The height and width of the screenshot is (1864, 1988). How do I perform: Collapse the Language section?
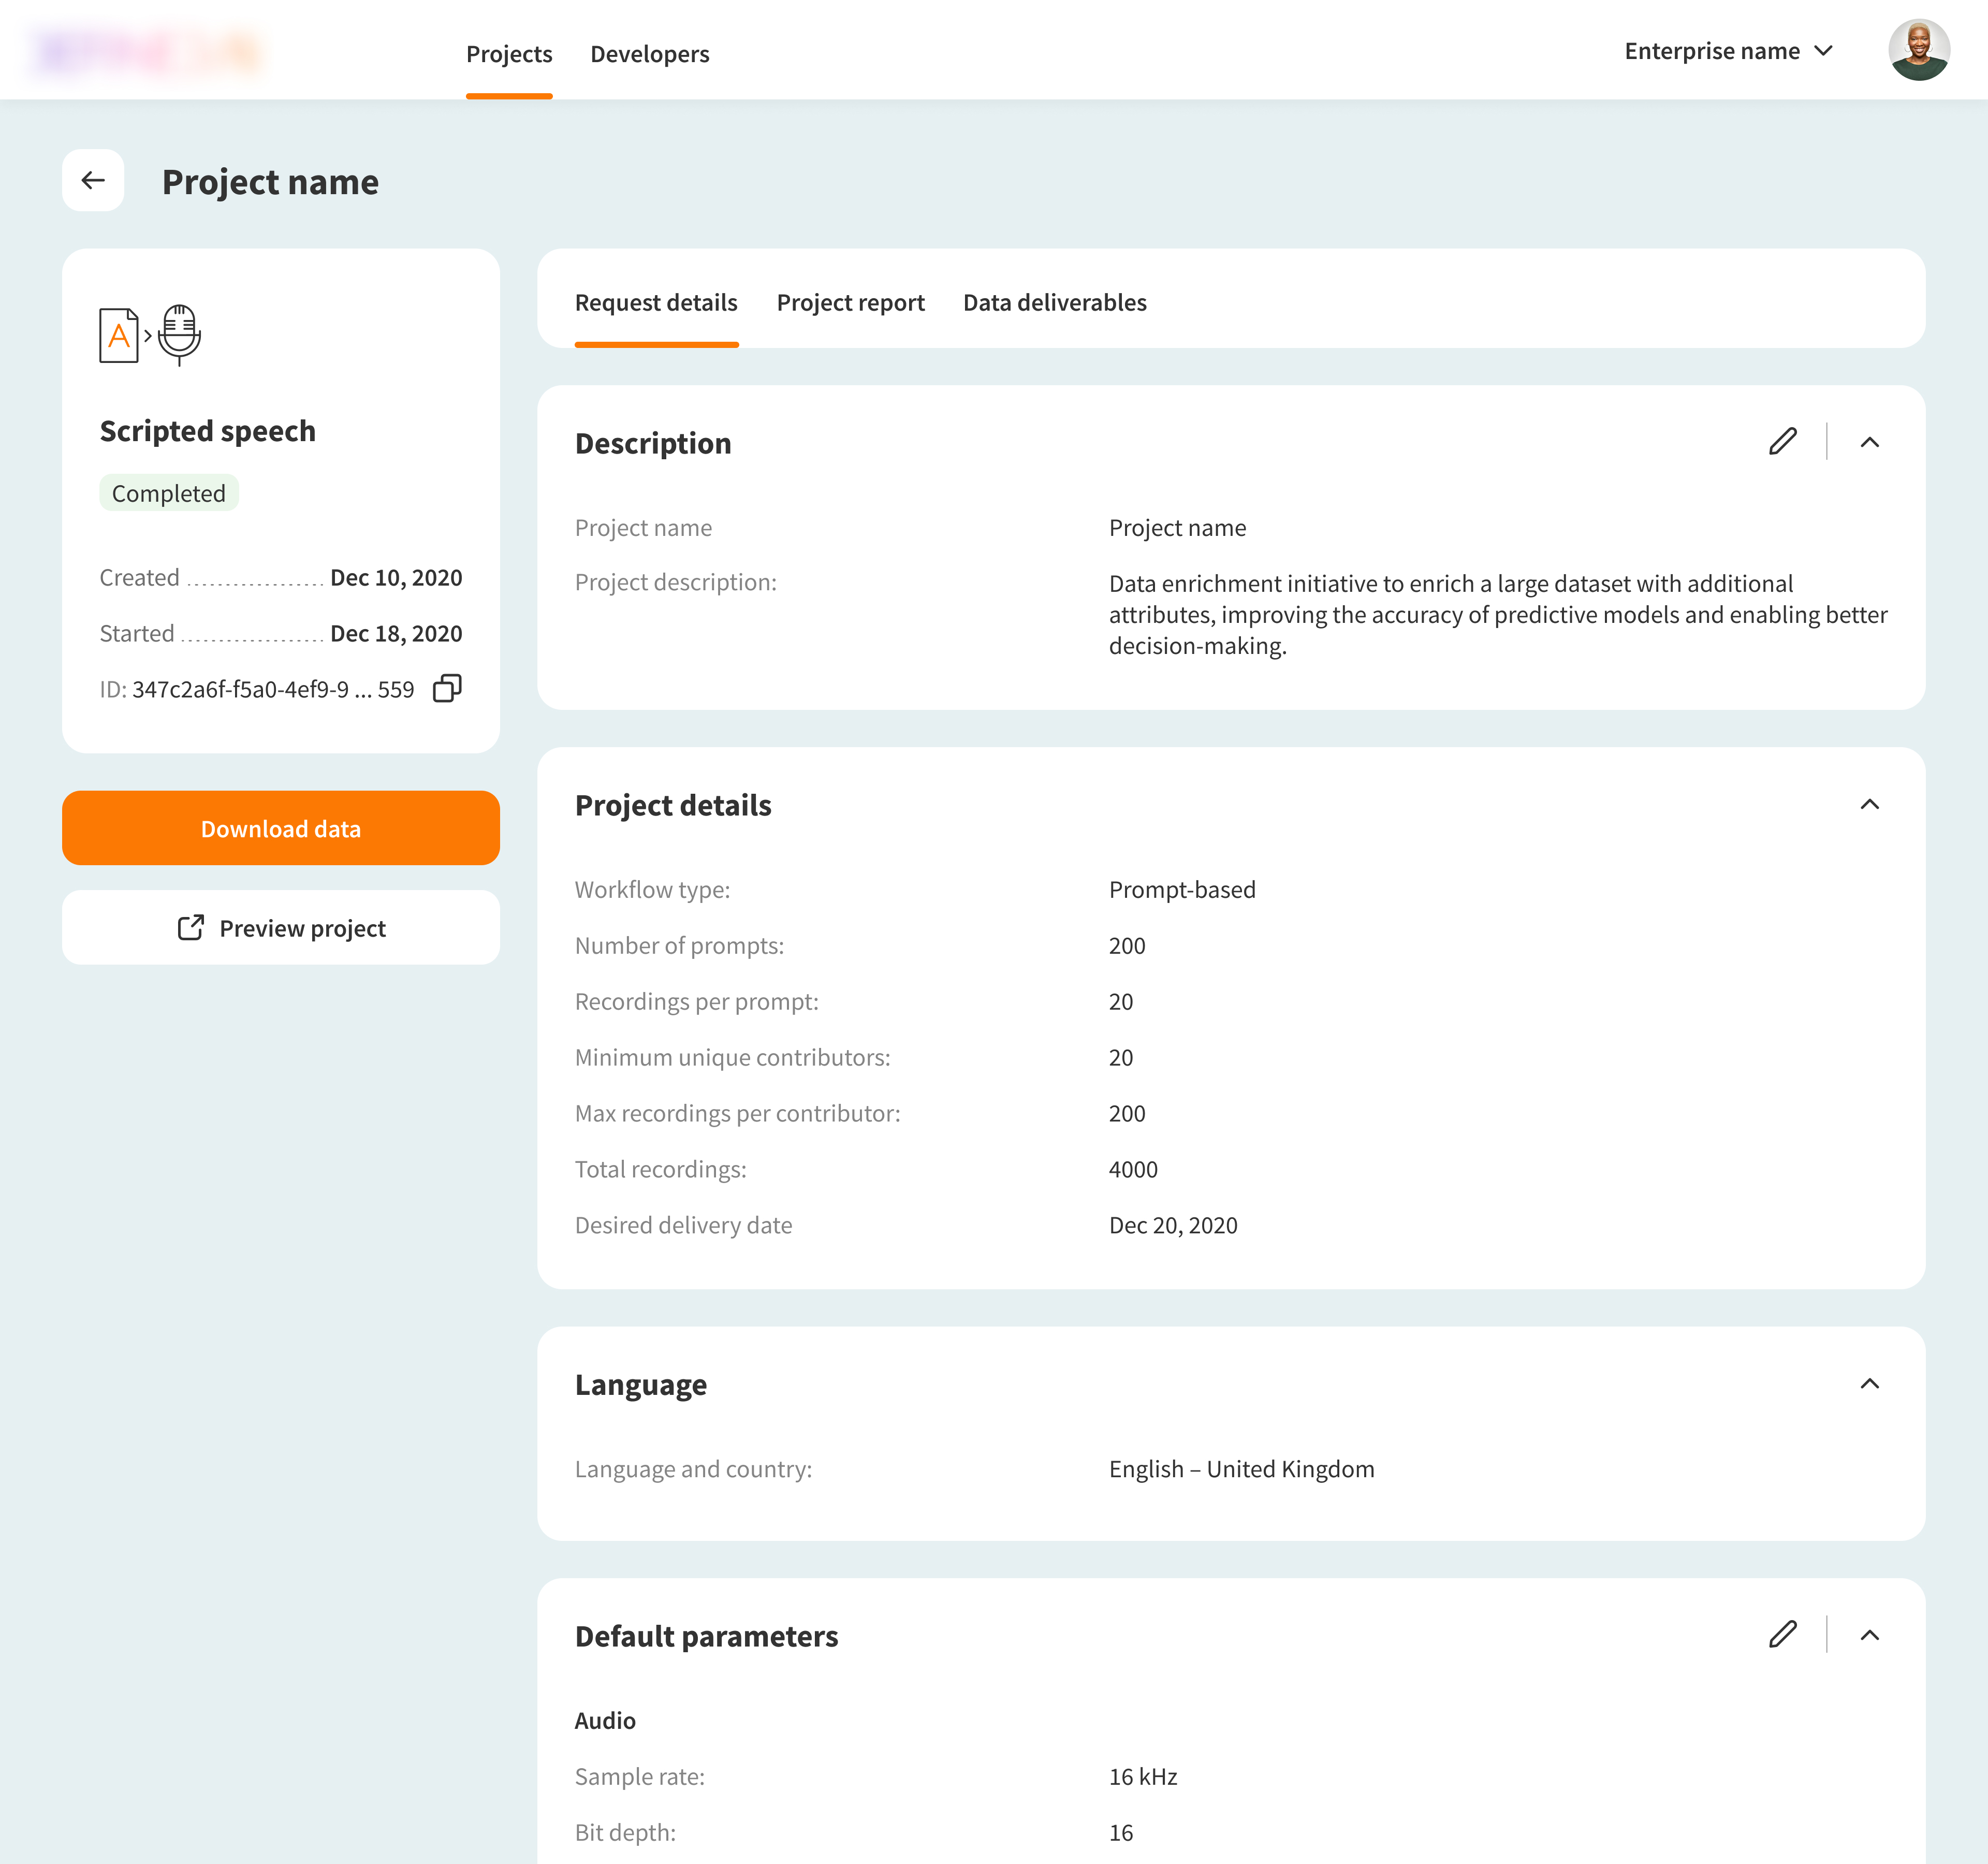pos(1869,1384)
